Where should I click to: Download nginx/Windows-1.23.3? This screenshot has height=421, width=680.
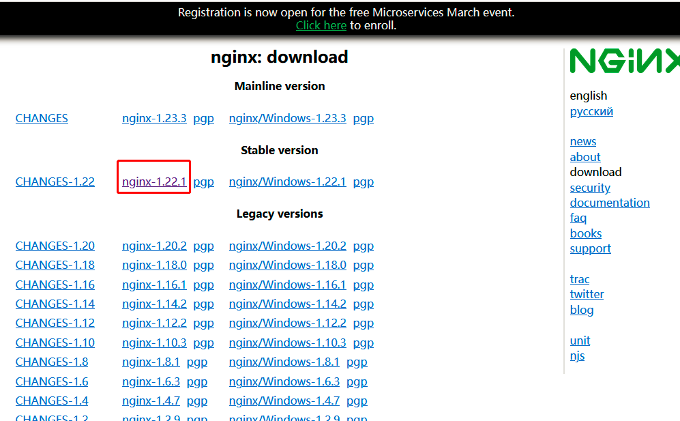(x=288, y=118)
